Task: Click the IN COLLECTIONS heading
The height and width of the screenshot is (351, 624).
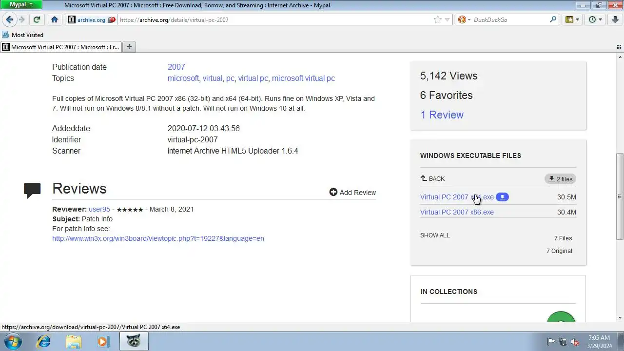Action: [448, 292]
